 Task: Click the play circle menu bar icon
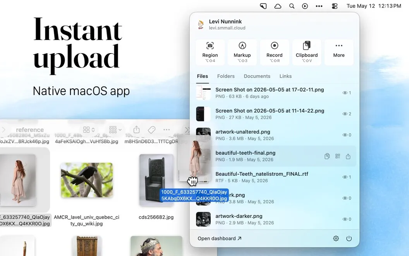point(305,6)
